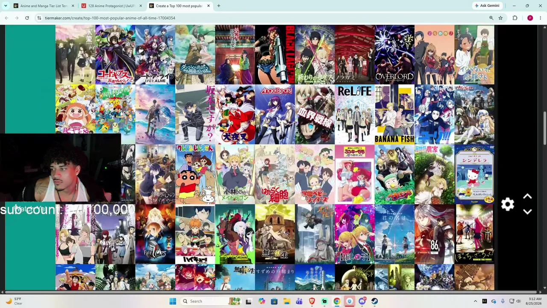Open the tier settings gear icon

(x=507, y=204)
